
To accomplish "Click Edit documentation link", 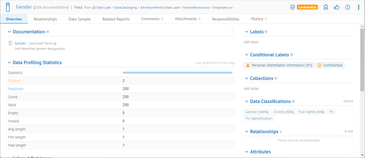I will tap(51, 7).
